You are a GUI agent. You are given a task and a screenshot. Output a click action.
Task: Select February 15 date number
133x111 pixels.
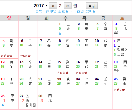point(59,62)
